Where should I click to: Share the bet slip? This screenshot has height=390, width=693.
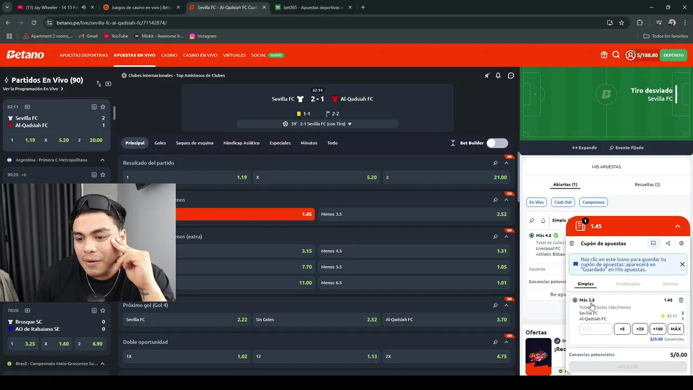[668, 243]
